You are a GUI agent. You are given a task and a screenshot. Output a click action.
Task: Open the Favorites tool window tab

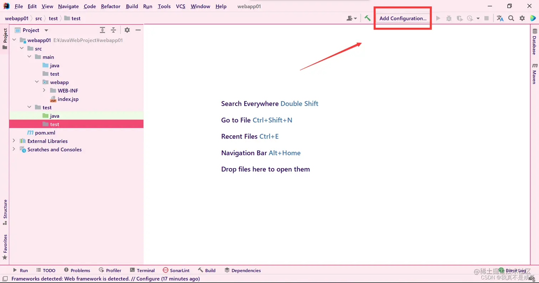coord(5,247)
